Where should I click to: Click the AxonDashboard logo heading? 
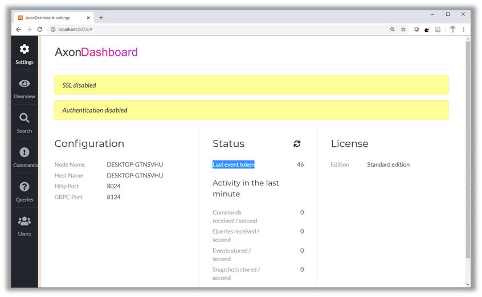[96, 52]
